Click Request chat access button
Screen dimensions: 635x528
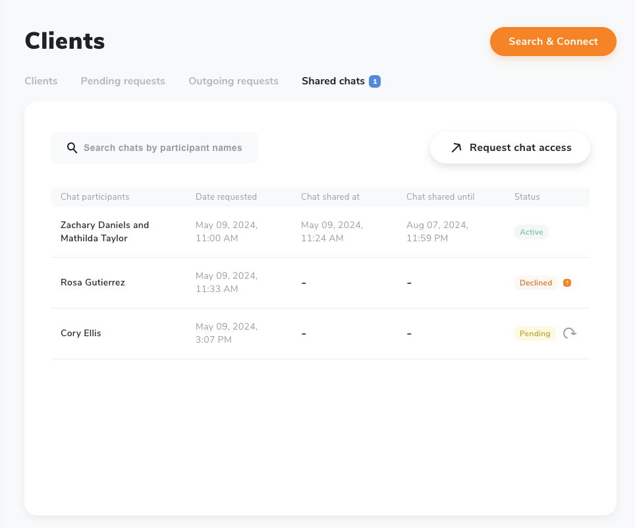click(510, 148)
